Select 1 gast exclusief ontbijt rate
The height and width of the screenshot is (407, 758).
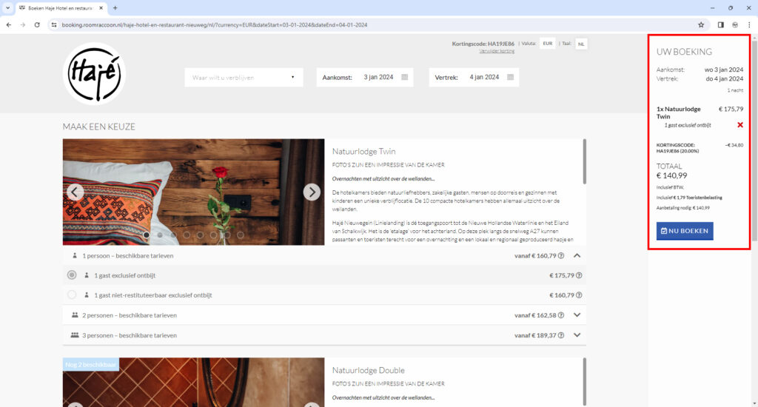(72, 275)
